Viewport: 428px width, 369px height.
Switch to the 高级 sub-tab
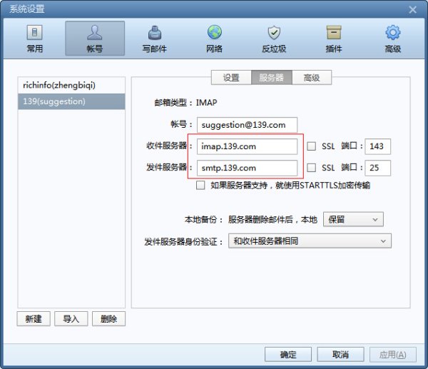[312, 78]
